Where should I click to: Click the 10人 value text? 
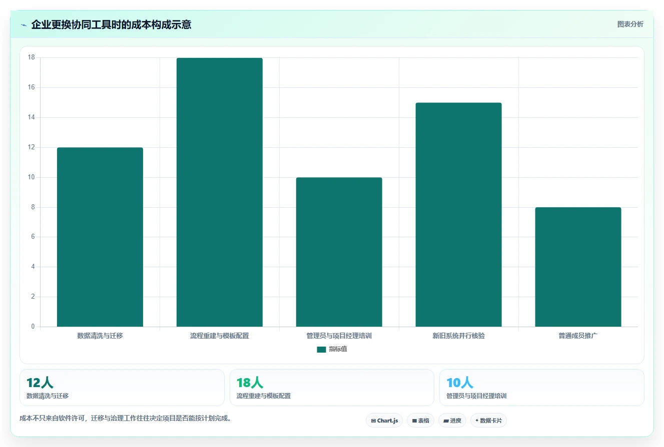coord(460,383)
